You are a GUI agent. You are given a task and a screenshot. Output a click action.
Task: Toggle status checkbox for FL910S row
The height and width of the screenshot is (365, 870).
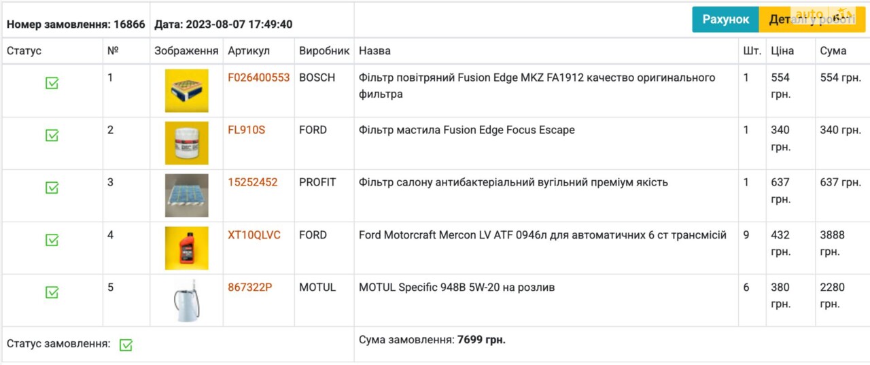click(52, 135)
